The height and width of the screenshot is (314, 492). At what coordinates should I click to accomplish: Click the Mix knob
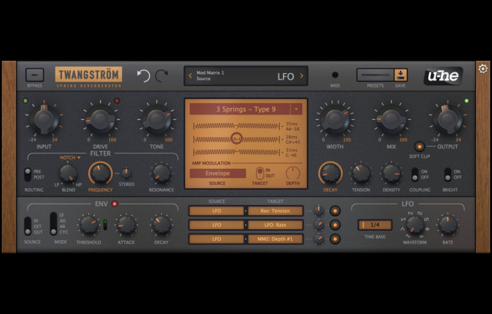click(x=391, y=120)
